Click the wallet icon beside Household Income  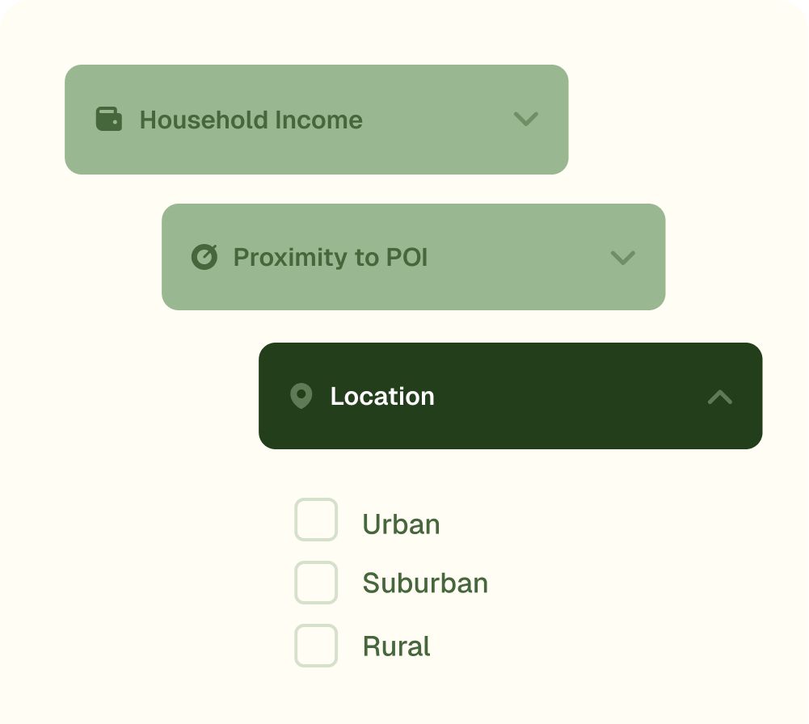[x=109, y=119]
